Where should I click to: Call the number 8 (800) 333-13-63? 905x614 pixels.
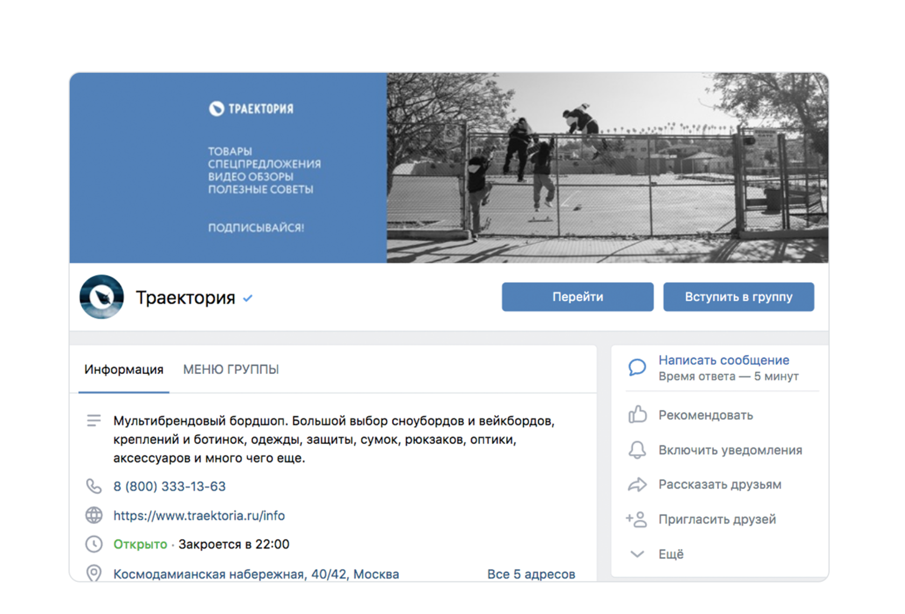pos(169,486)
